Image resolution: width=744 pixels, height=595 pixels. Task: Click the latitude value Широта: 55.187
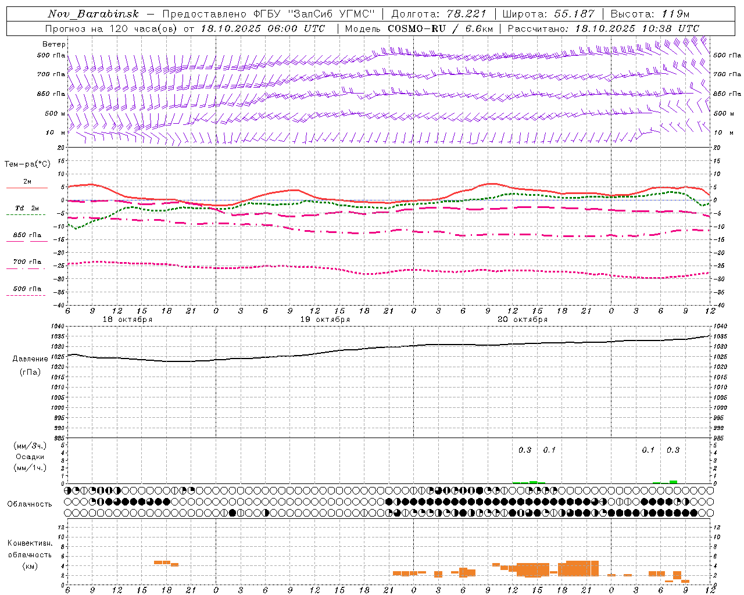pos(548,14)
